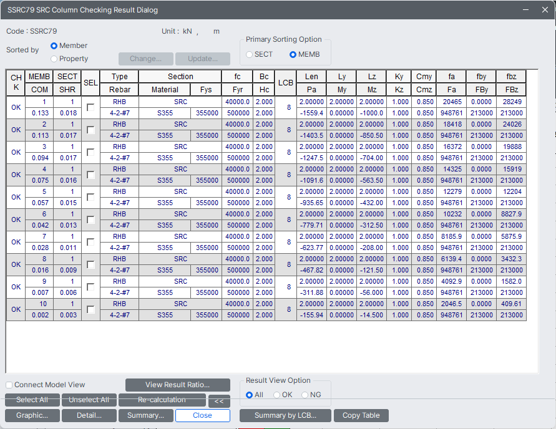Image resolution: width=556 pixels, height=429 pixels.
Task: Click Pa value -1559.4
Action: (x=311, y=113)
